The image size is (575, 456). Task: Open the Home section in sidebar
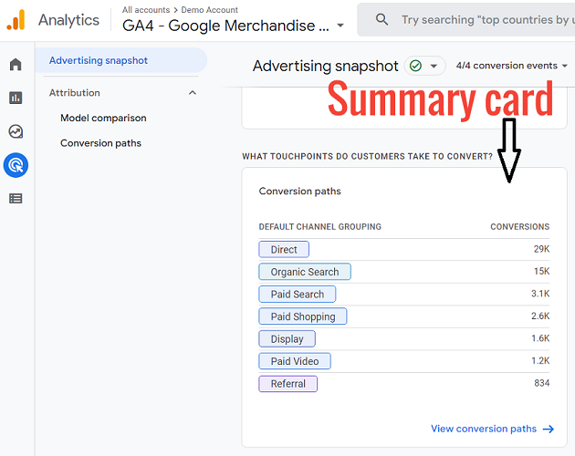[16, 65]
